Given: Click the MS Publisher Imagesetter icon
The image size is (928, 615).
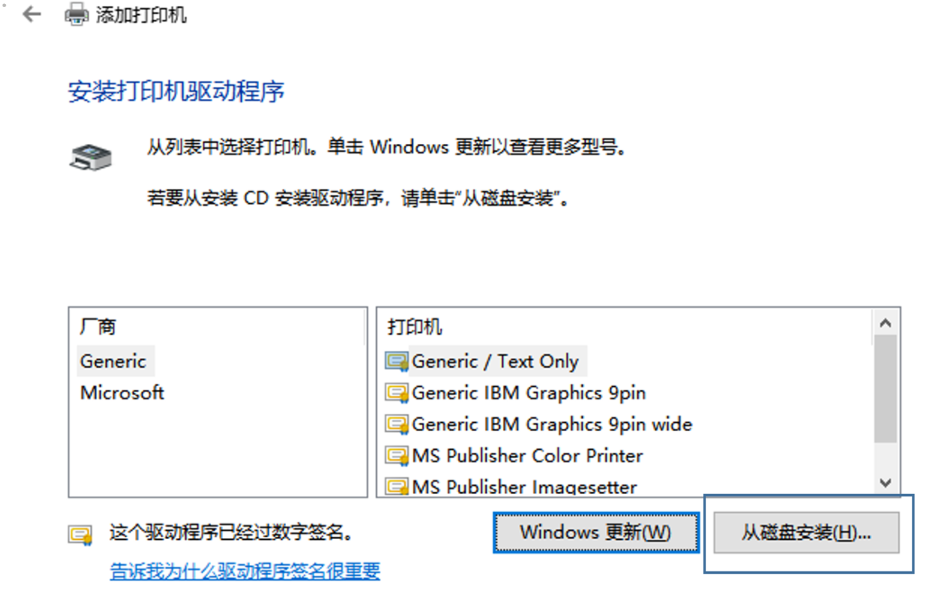Looking at the screenshot, I should click(397, 486).
